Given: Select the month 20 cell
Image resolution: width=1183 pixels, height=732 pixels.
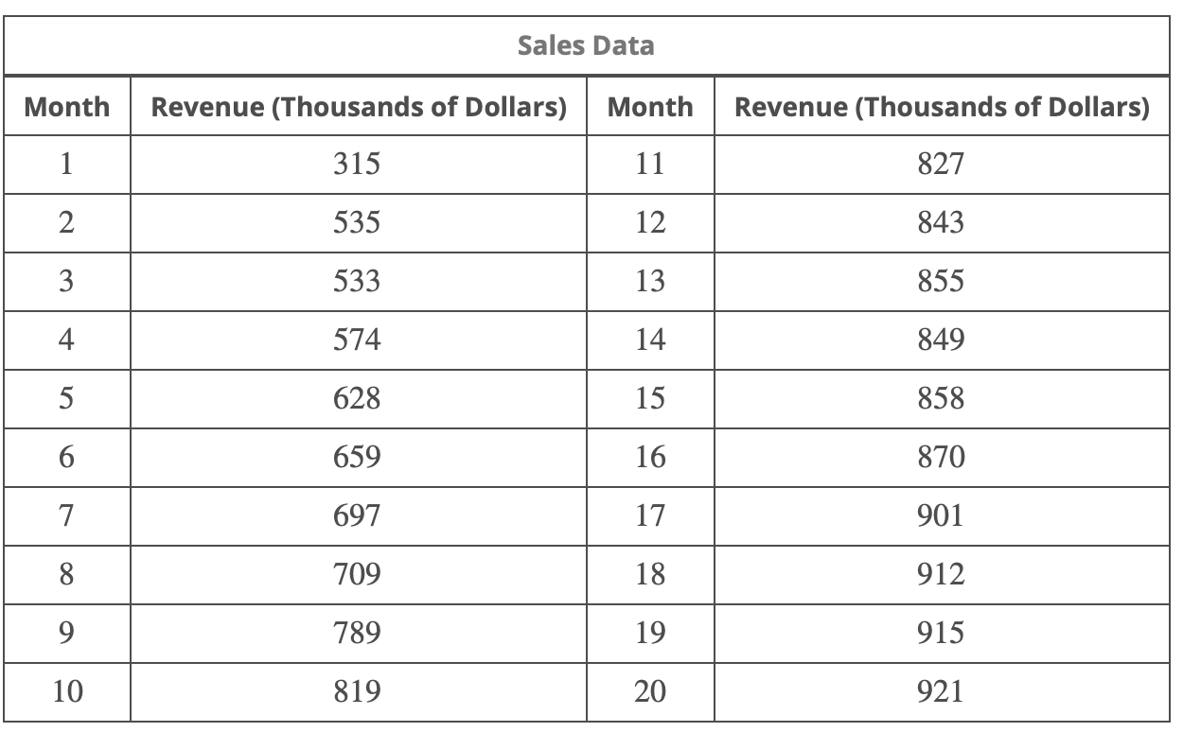Looking at the screenshot, I should click(649, 692).
